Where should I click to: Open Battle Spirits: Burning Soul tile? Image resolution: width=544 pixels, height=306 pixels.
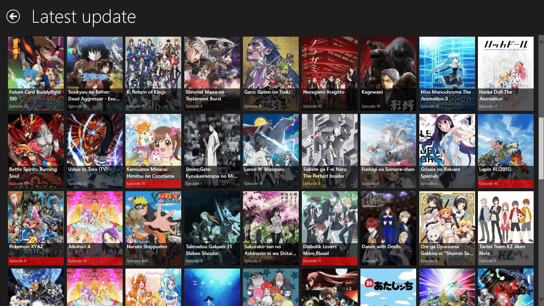point(36,151)
